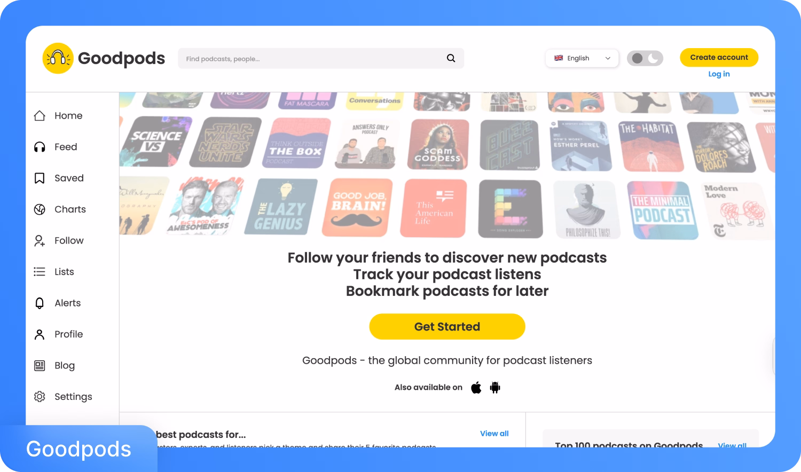Image resolution: width=801 pixels, height=472 pixels.
Task: Click the UK flag icon
Action: click(559, 58)
